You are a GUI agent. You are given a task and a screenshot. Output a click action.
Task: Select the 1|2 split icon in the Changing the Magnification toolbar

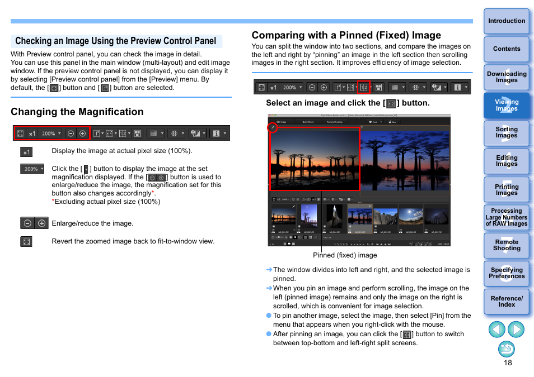click(x=123, y=133)
